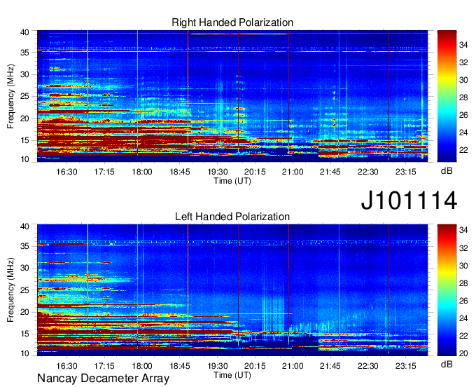
Task: Click the 22:30 tick on Left Handed time axis
Action: coord(367,366)
